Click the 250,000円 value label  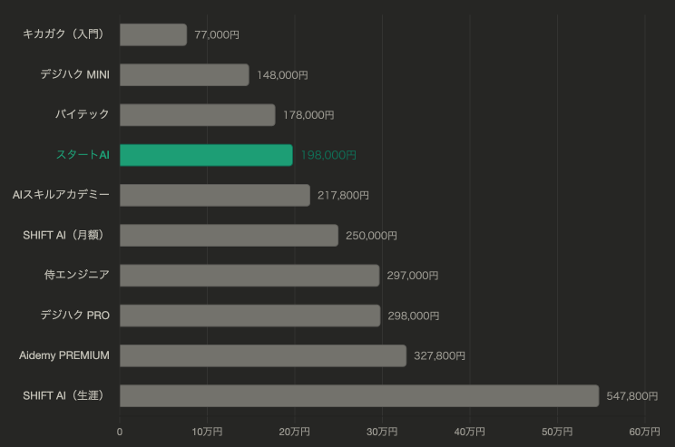(x=371, y=235)
